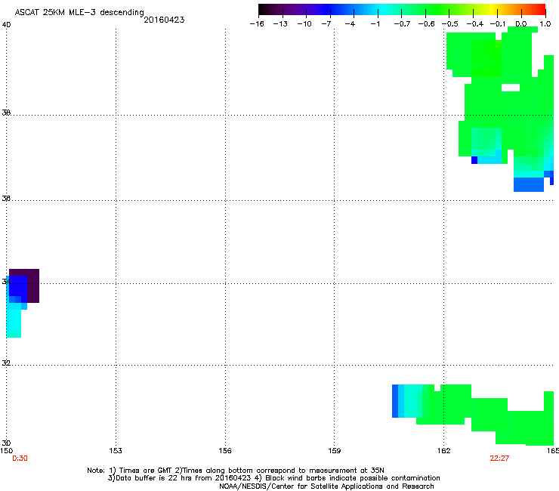Click the -0.1 colorbar label
Viewport: 559px width, 491px height.
tap(498, 24)
